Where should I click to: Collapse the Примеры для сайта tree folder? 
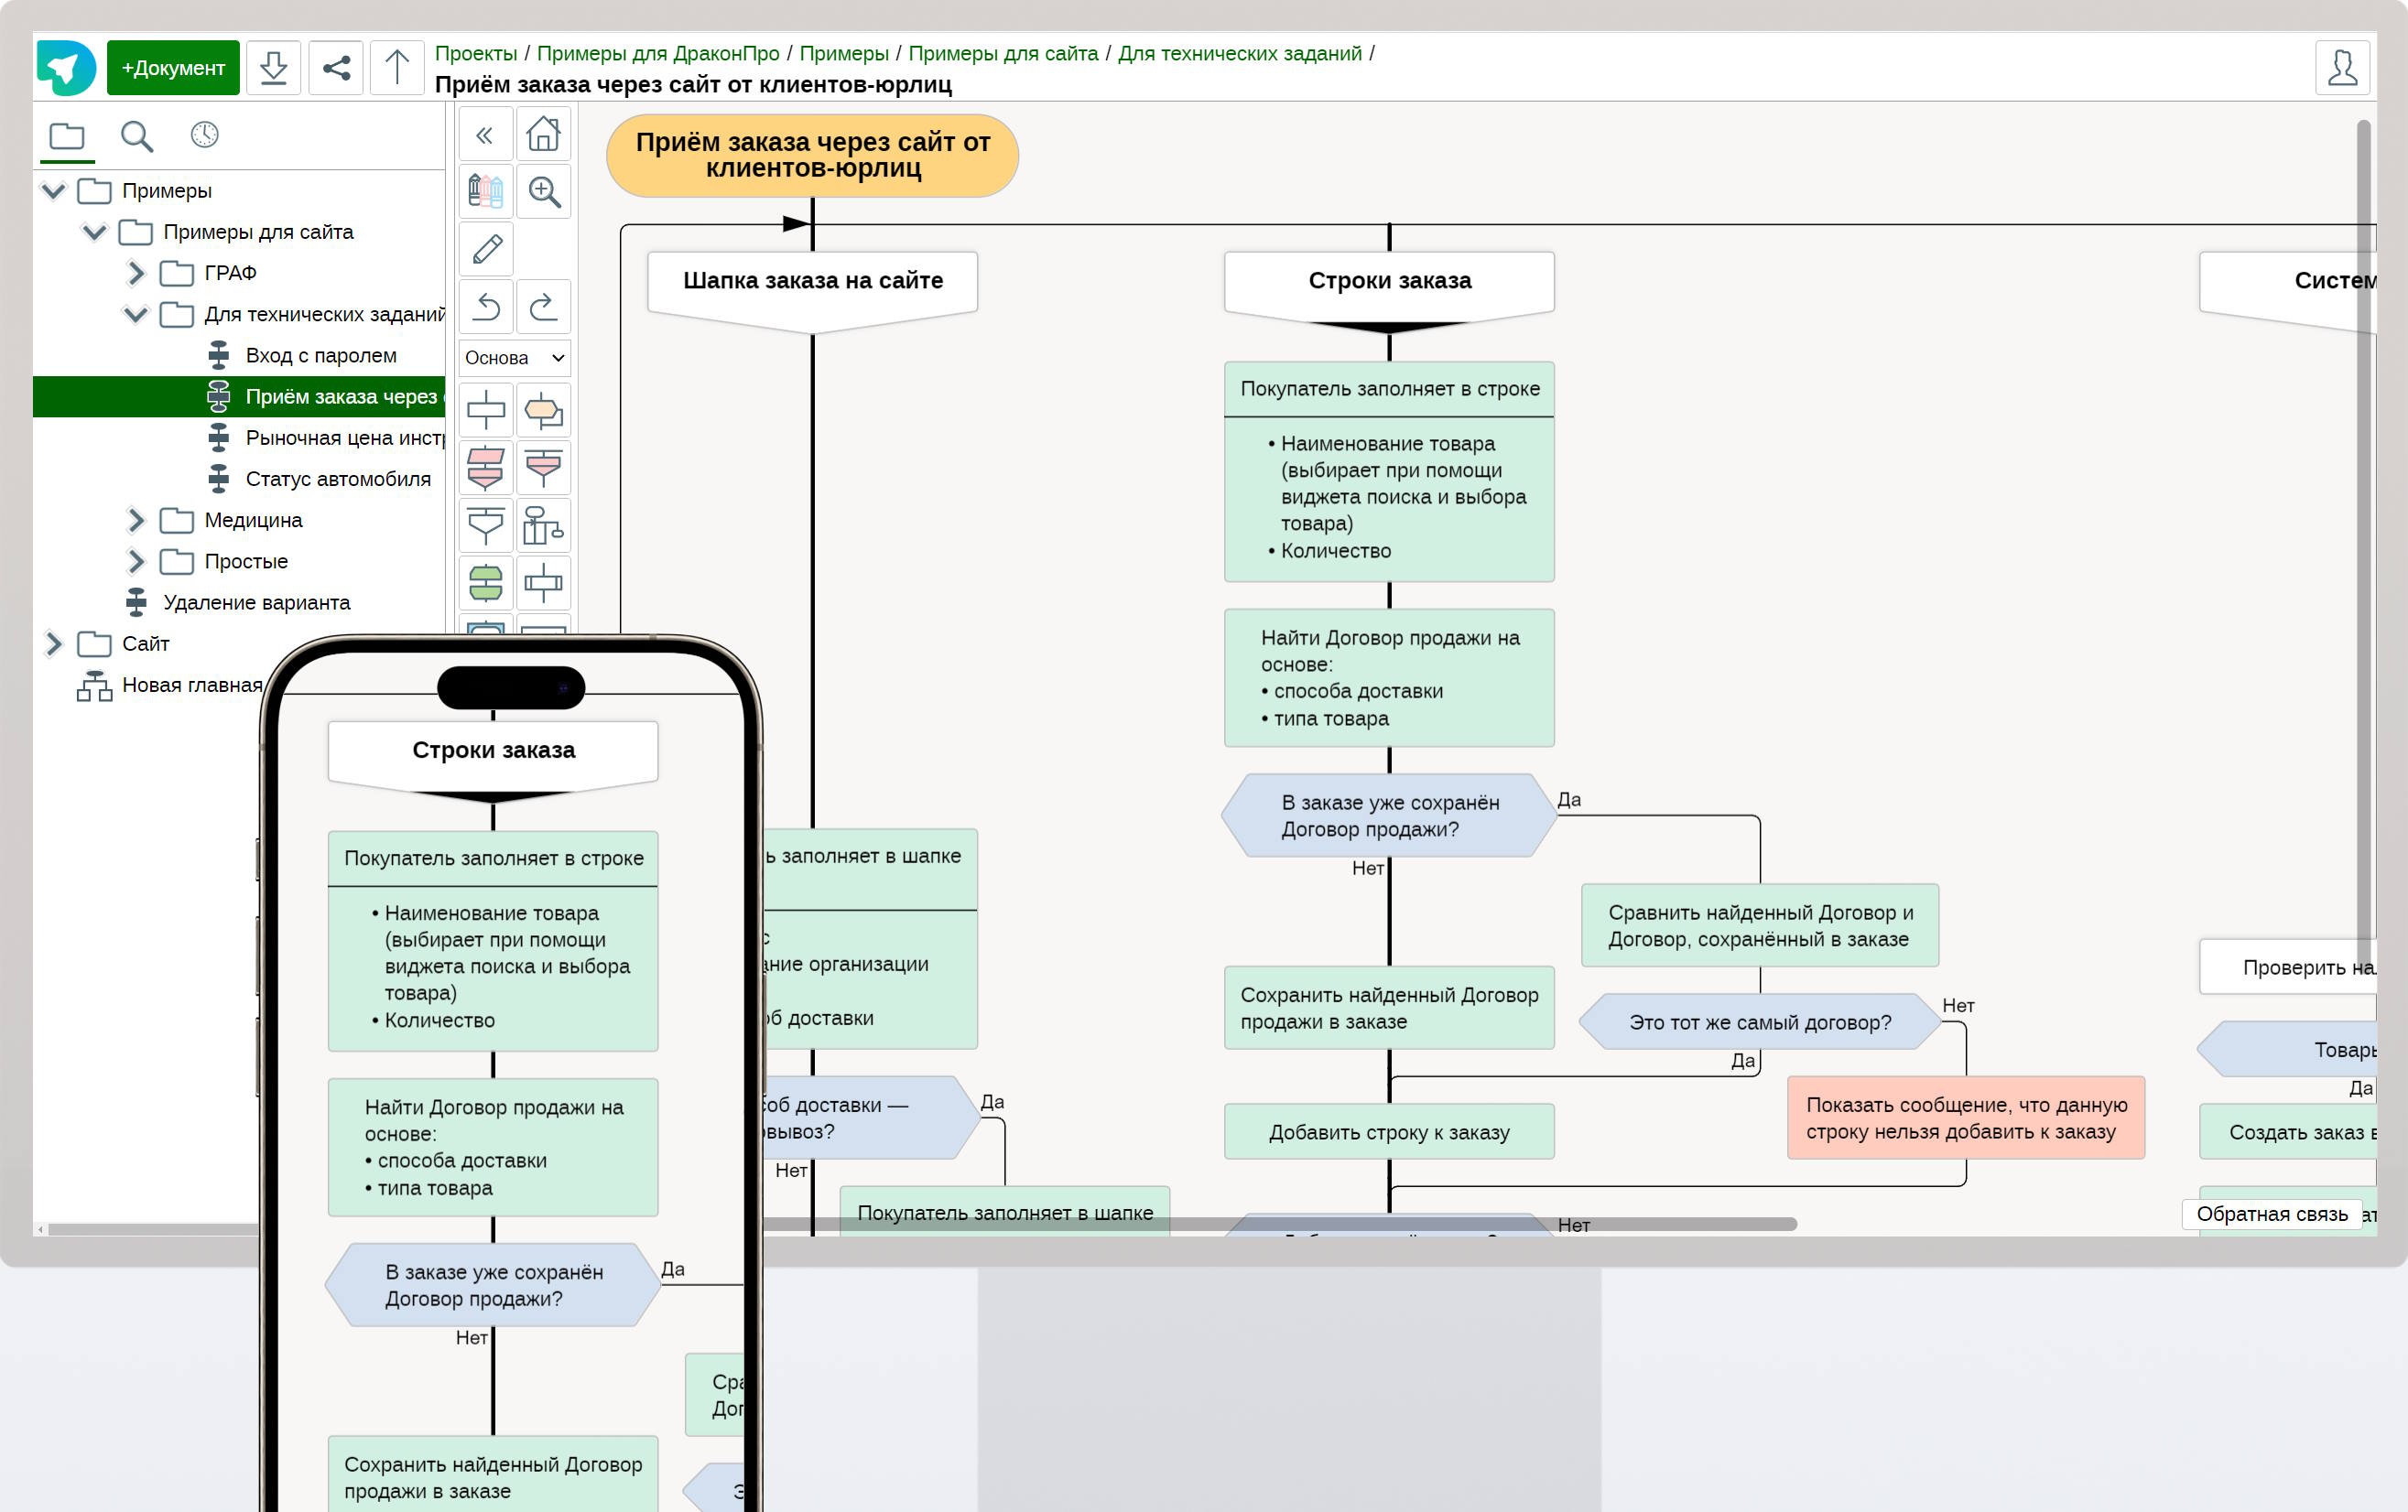point(94,232)
